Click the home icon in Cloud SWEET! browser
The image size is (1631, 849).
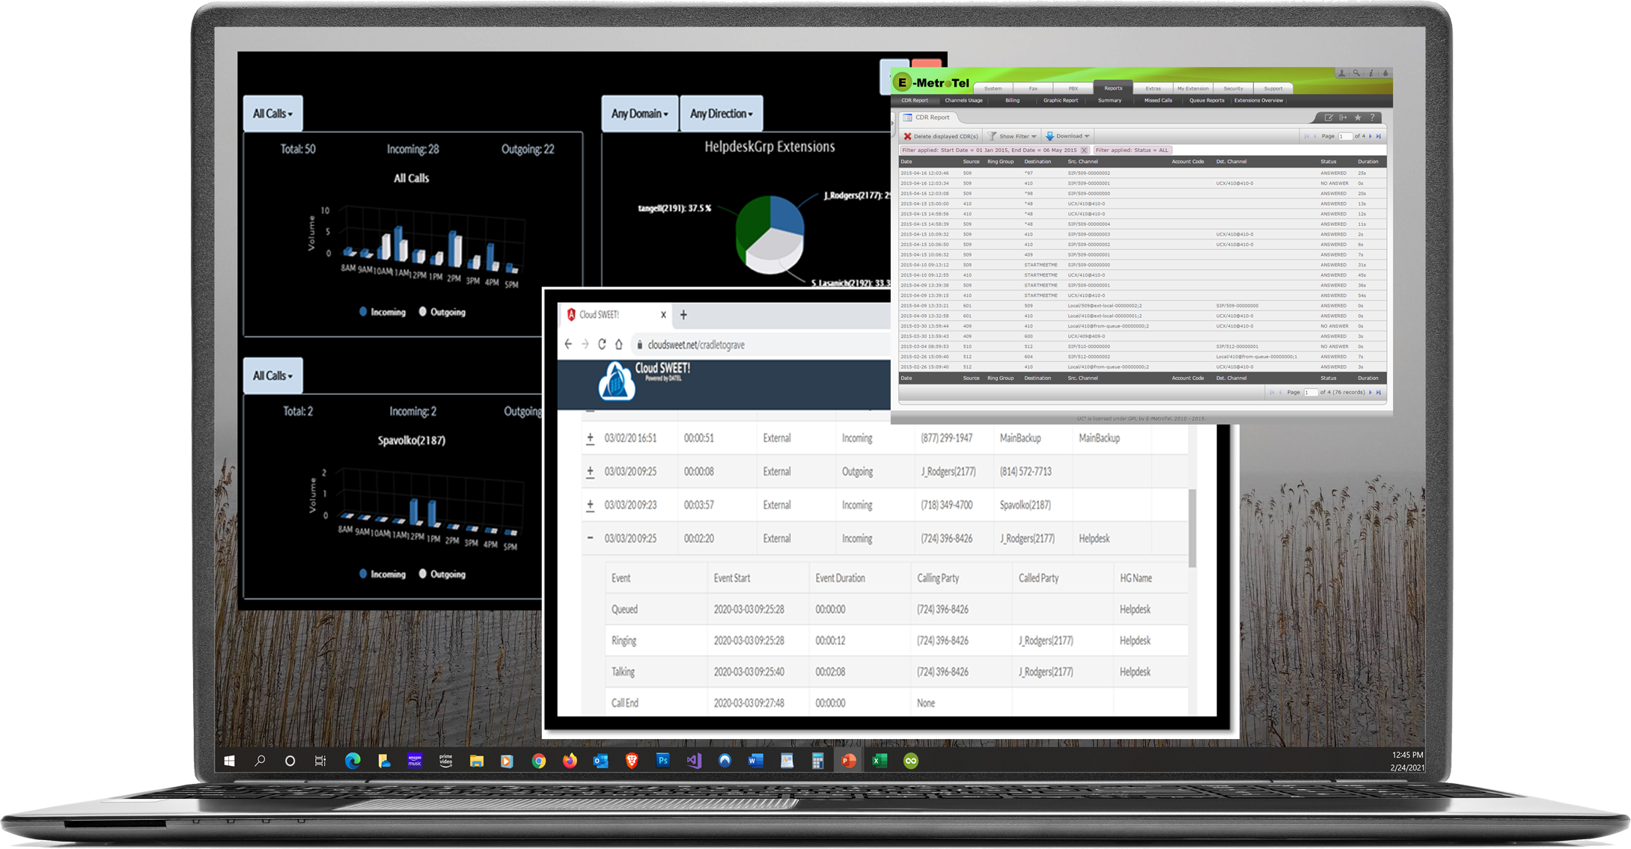point(619,344)
